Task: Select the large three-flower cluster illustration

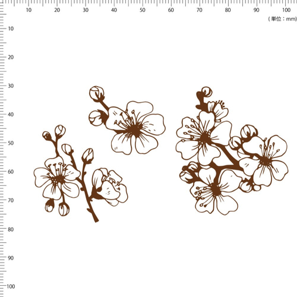Action: 232,151
